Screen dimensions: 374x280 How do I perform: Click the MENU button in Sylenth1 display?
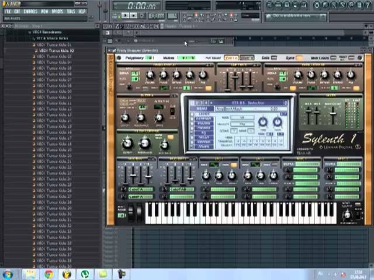(202, 109)
